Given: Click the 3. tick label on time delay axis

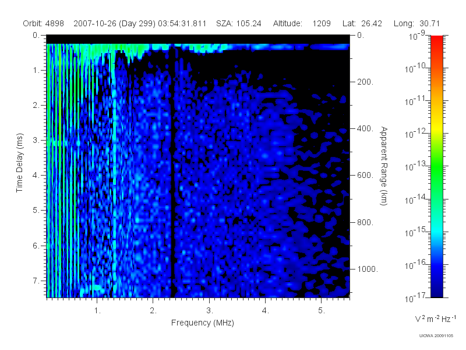Looking at the screenshot, I should 36,140.
